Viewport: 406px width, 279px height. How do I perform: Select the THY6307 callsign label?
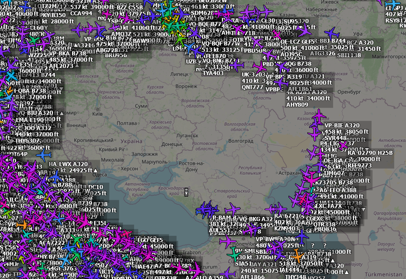(x=27, y=141)
